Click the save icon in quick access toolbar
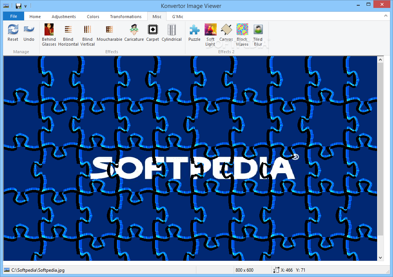Image resolution: width=393 pixels, height=277 pixels. 18,6
